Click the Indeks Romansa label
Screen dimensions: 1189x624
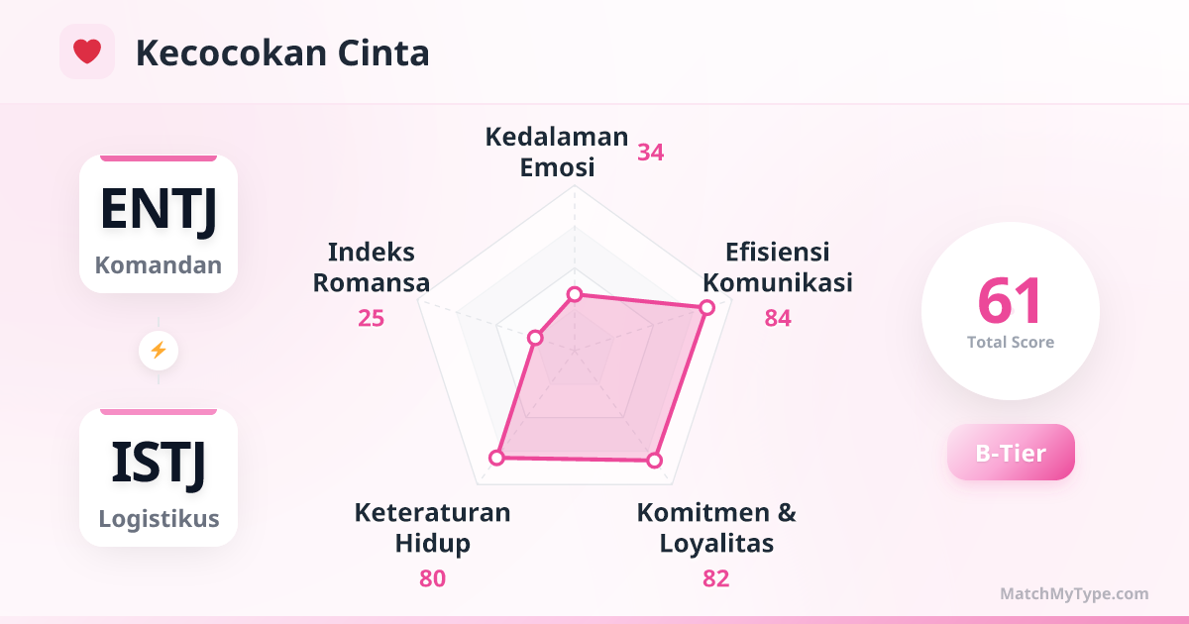point(372,266)
